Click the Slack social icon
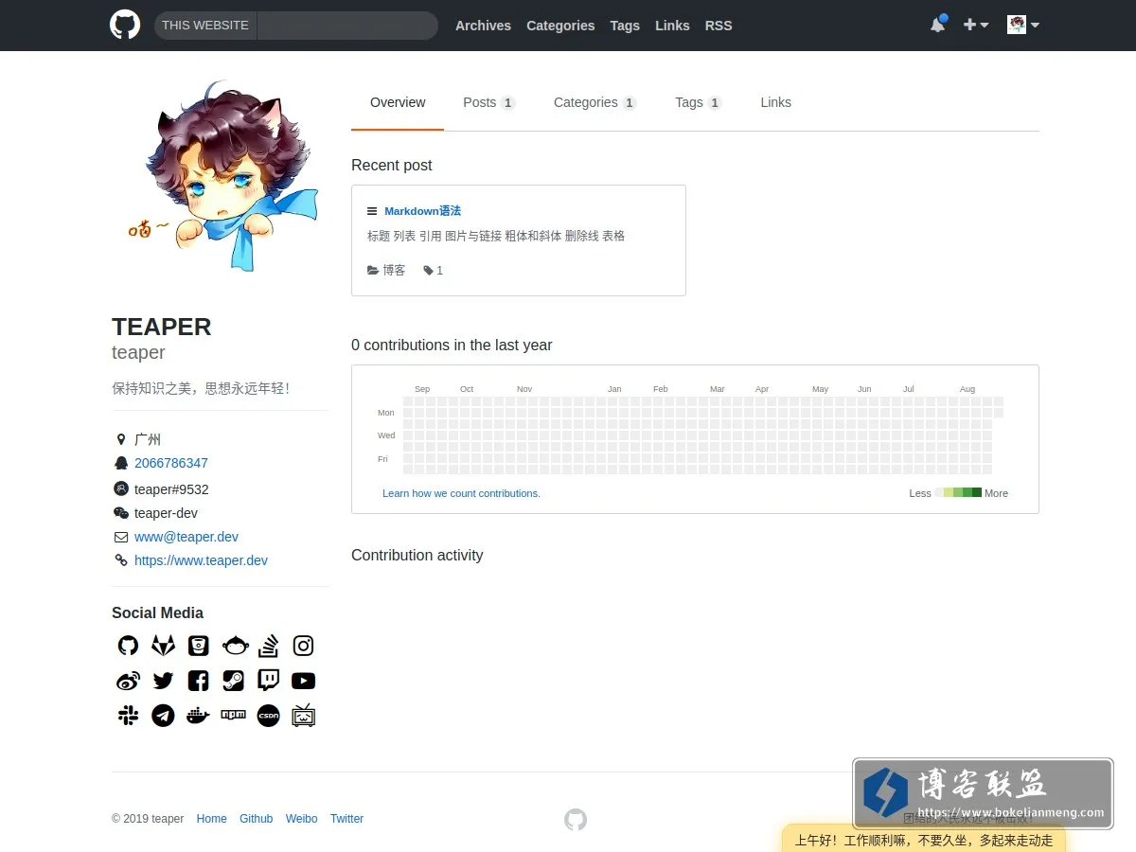1136x852 pixels. click(x=128, y=716)
